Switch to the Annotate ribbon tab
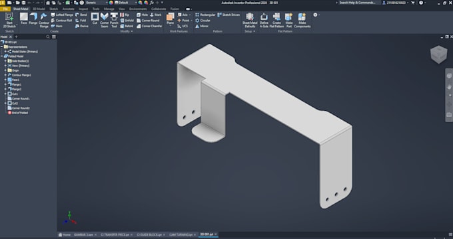 (69, 9)
